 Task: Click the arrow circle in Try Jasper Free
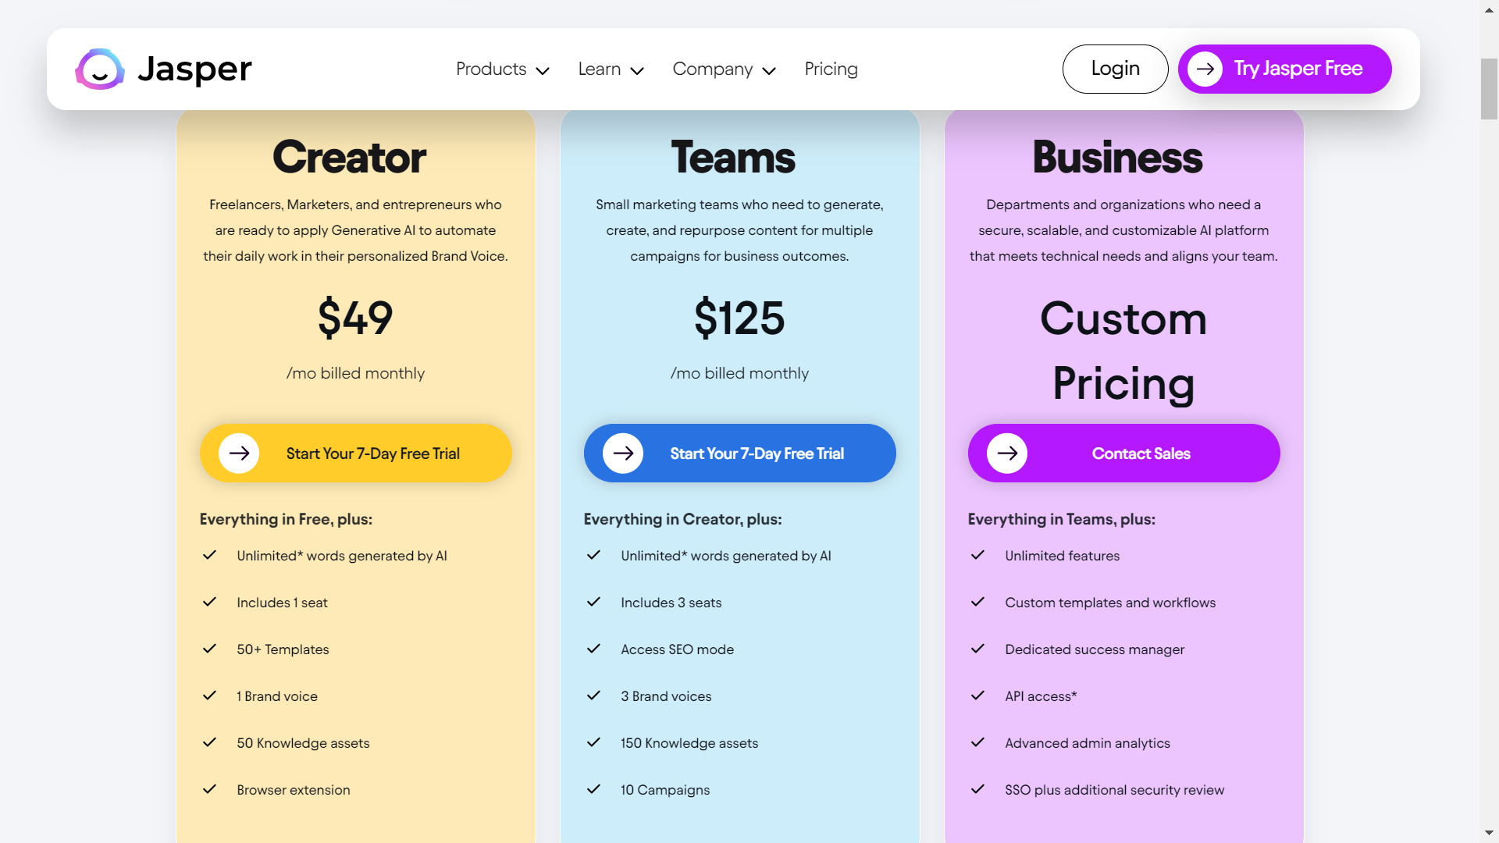(x=1205, y=69)
